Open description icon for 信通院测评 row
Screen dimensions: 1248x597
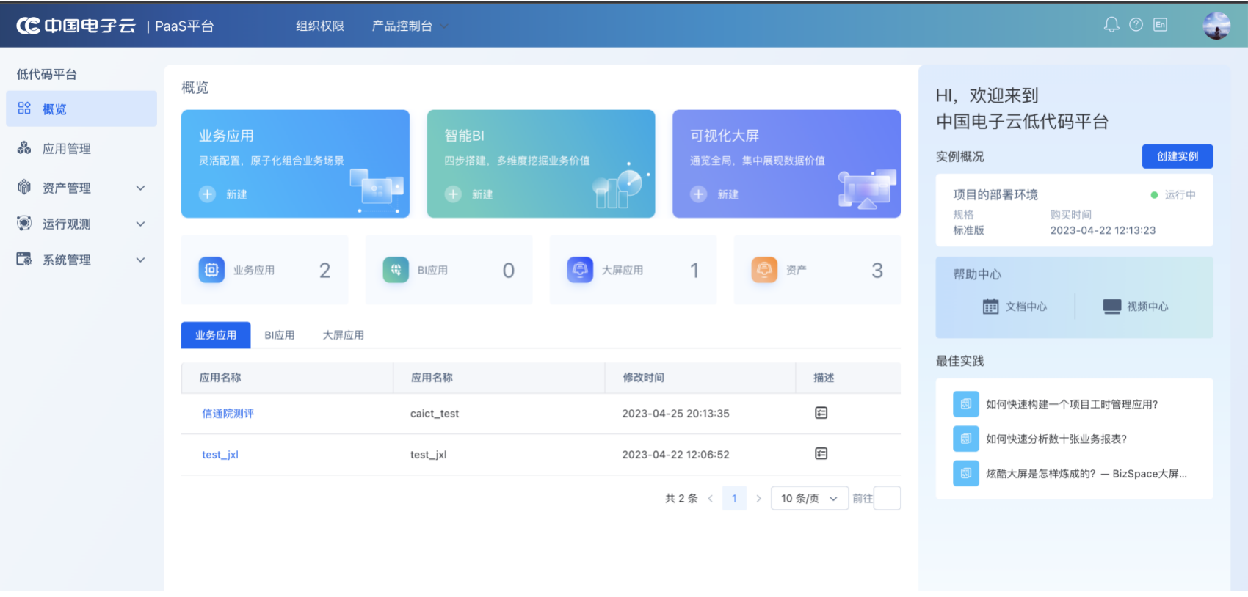[x=821, y=413]
